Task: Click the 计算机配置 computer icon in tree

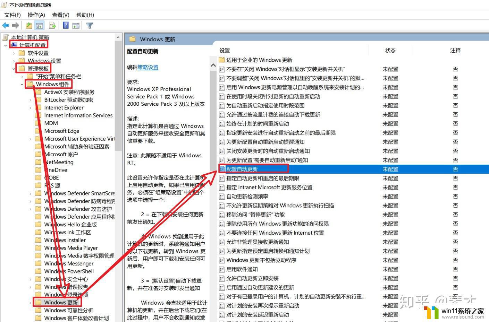Action: click(14, 45)
